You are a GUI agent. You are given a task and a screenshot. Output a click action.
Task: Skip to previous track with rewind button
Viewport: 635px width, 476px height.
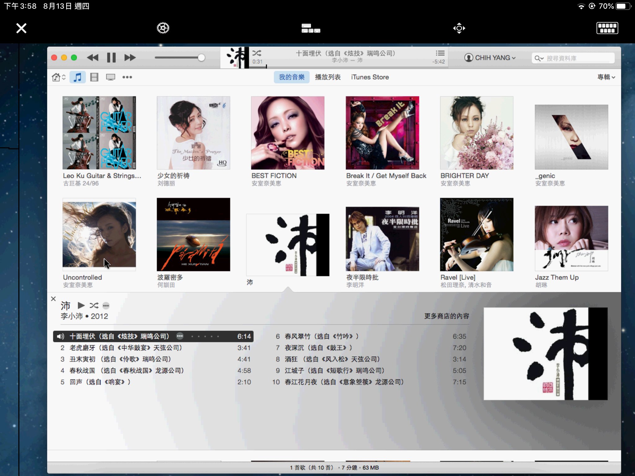[93, 58]
